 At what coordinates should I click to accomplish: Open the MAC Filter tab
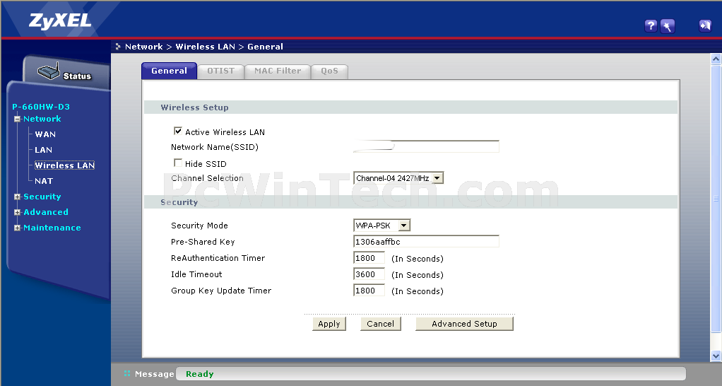[278, 71]
